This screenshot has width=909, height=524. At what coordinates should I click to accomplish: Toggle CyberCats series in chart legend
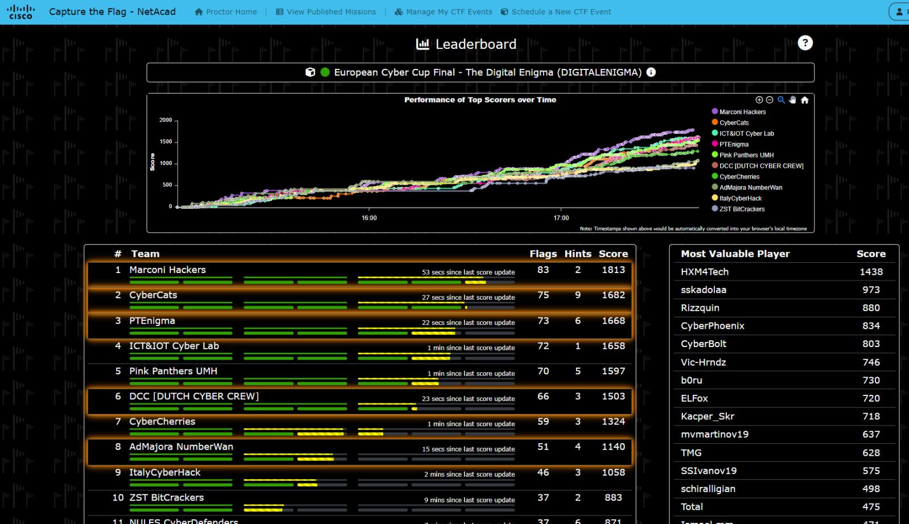pyautogui.click(x=734, y=123)
